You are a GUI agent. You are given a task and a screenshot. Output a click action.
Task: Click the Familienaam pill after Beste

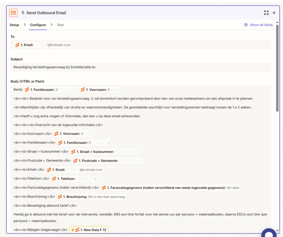click(51, 90)
